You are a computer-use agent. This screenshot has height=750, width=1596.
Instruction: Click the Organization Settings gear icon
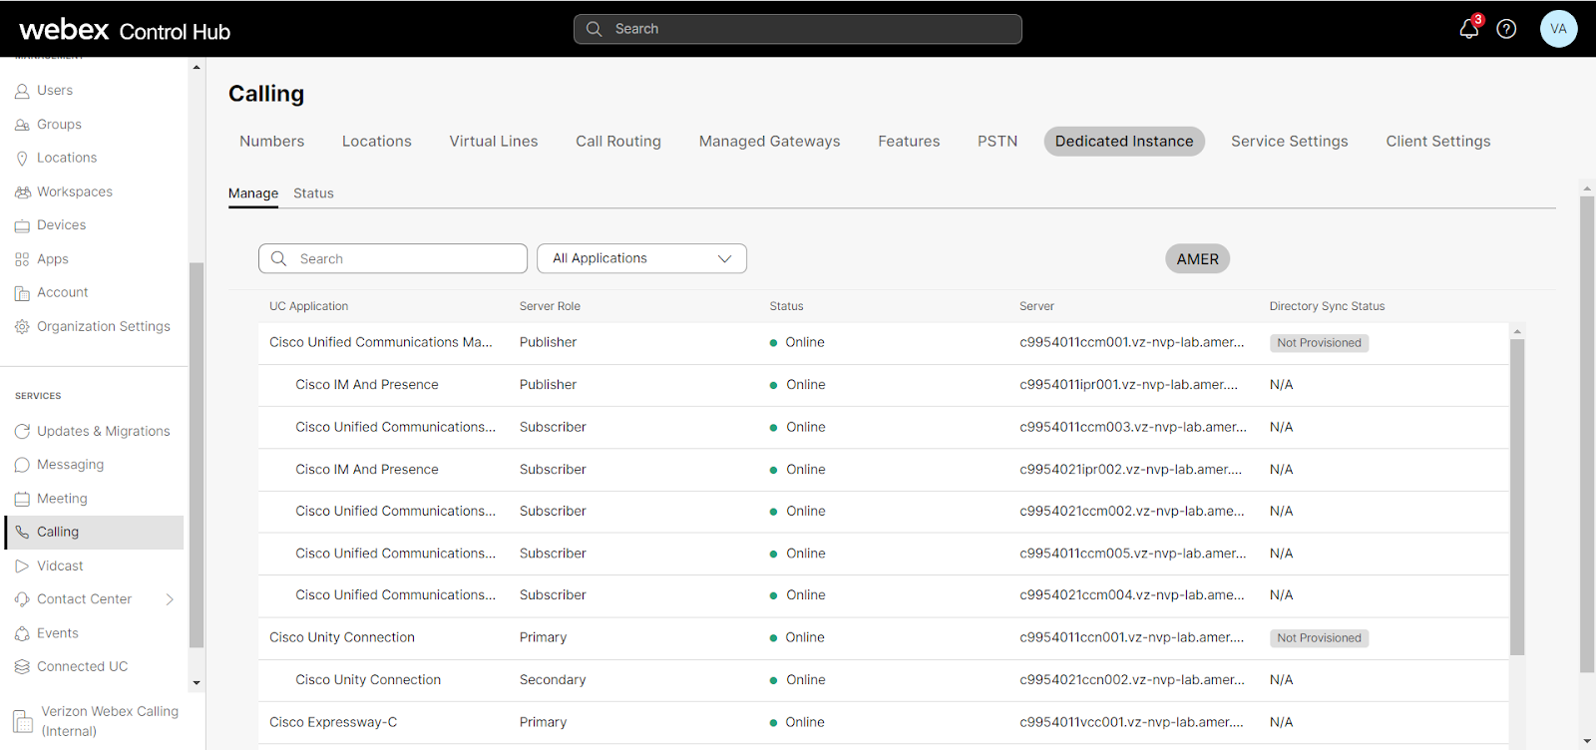(22, 327)
